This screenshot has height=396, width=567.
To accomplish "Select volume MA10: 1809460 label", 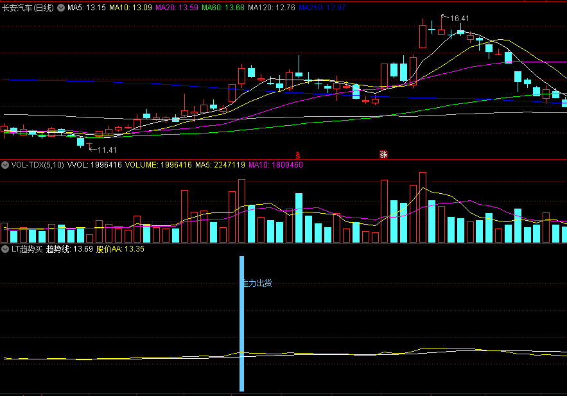I will click(276, 165).
